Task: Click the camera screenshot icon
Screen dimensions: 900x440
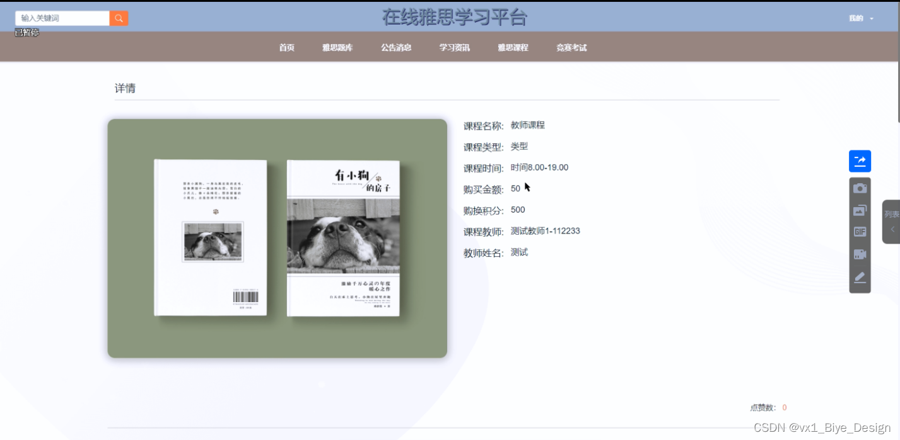Action: (860, 188)
